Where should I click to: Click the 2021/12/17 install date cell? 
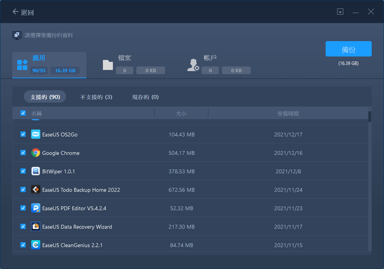(288, 134)
